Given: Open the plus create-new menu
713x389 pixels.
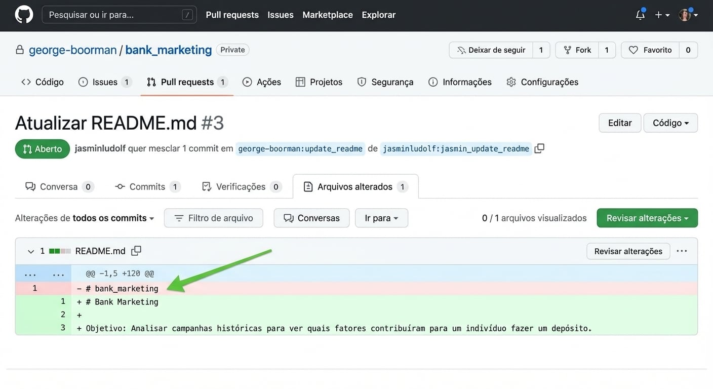Looking at the screenshot, I should [662, 15].
